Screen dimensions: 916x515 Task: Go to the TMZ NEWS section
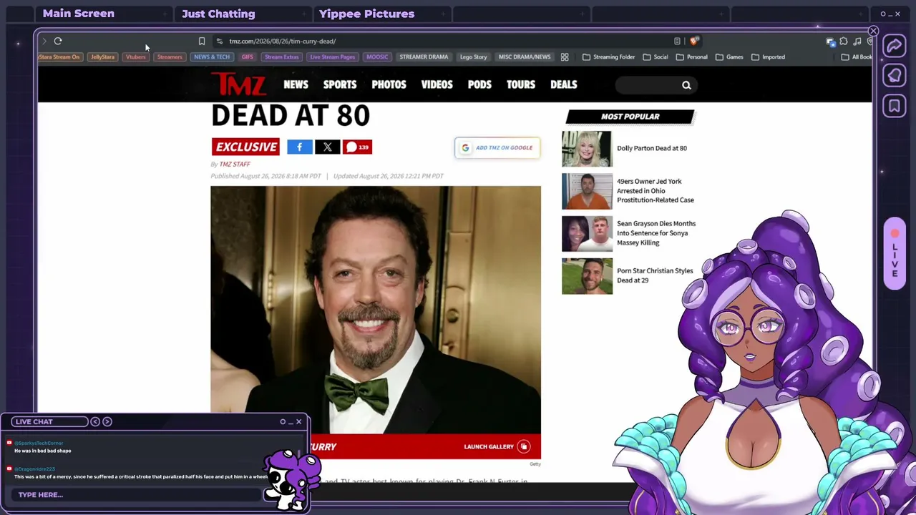tap(296, 84)
